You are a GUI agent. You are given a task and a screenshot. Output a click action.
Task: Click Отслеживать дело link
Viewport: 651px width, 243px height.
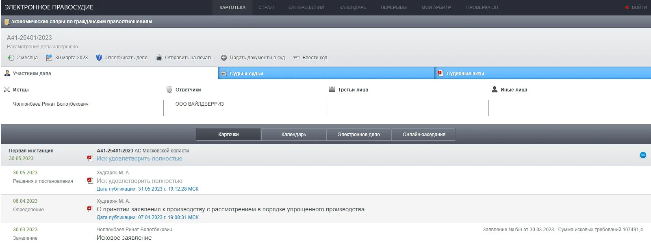pos(126,58)
